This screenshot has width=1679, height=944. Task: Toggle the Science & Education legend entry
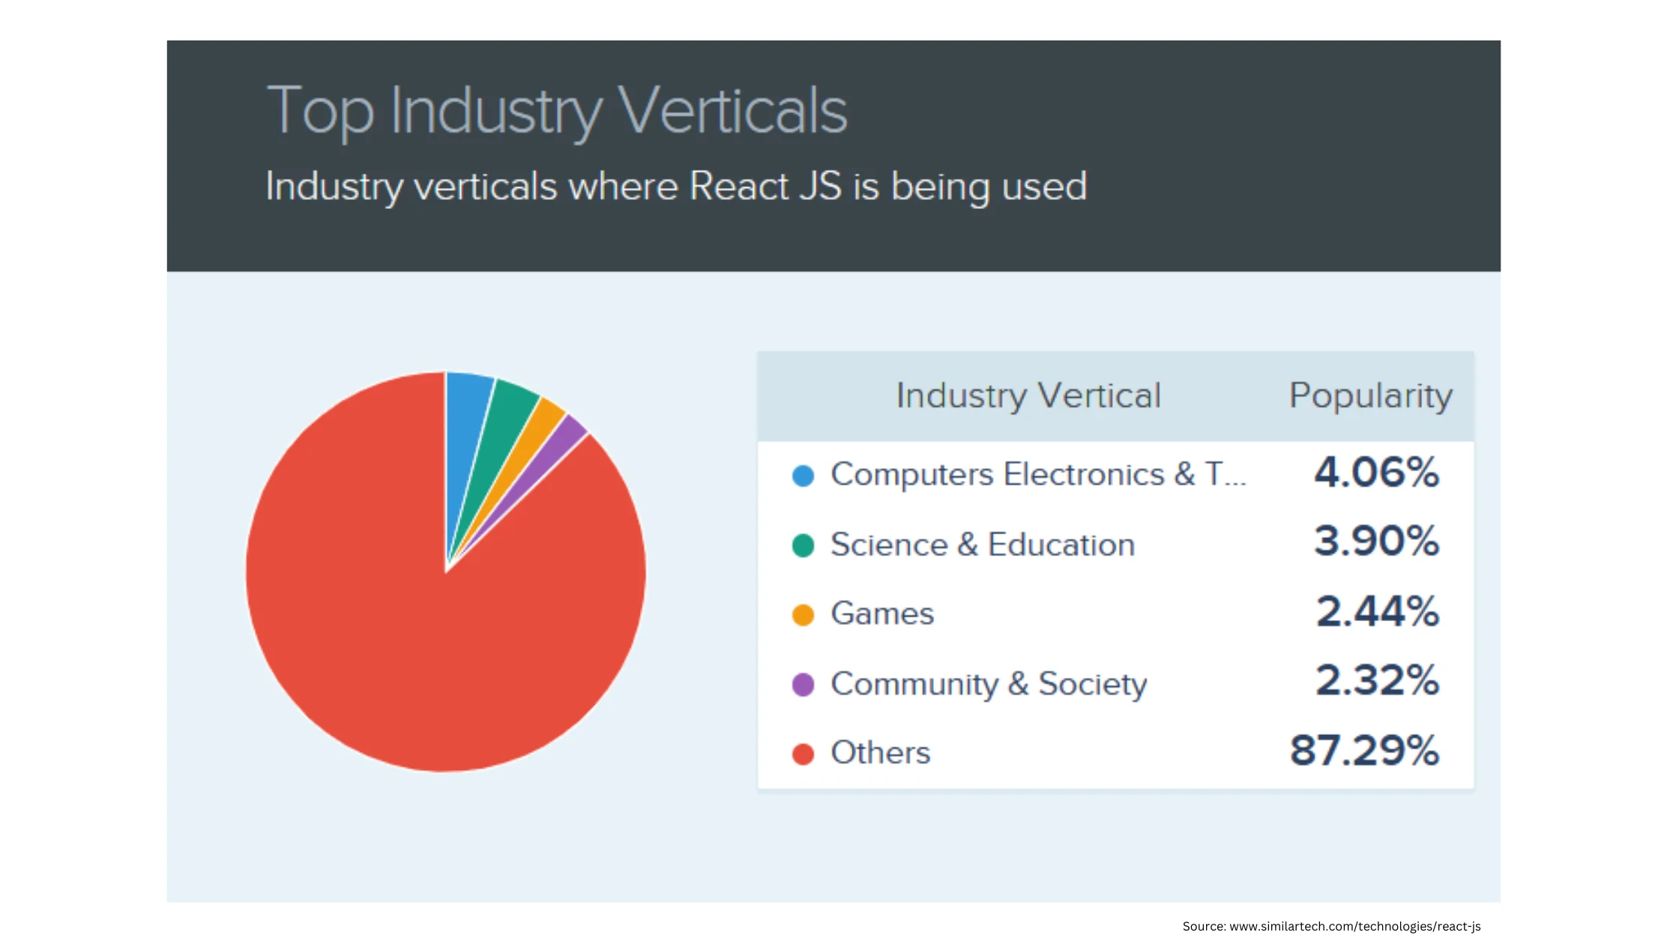pos(982,545)
